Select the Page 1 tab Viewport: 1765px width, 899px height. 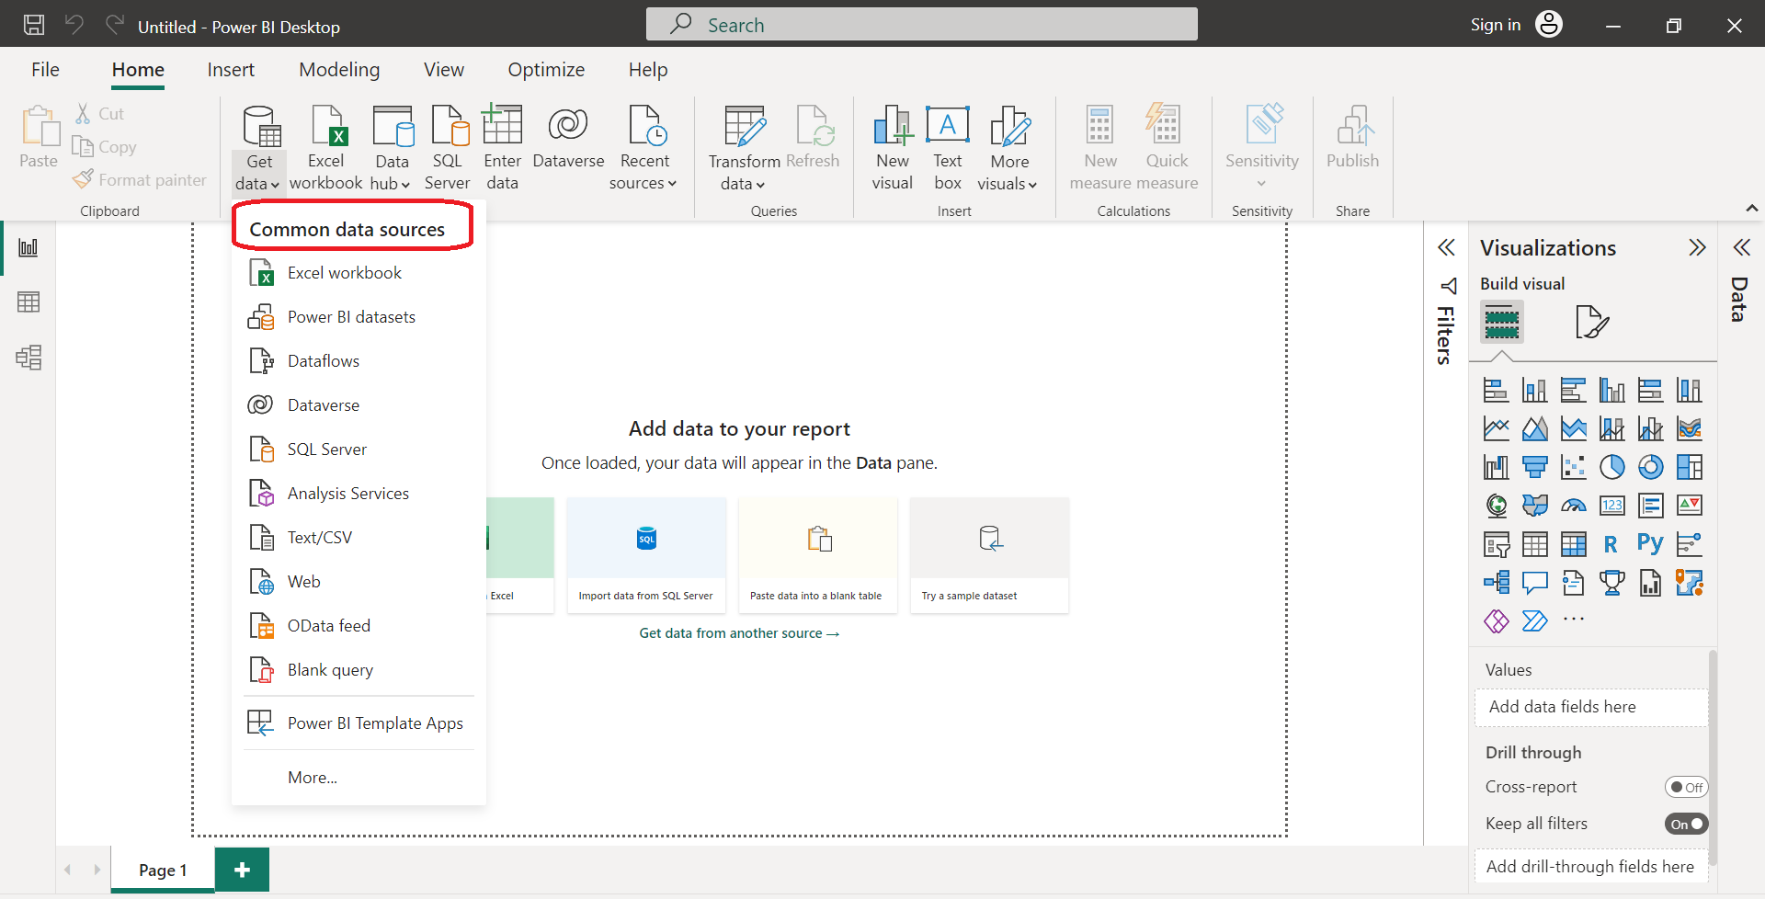click(x=163, y=870)
